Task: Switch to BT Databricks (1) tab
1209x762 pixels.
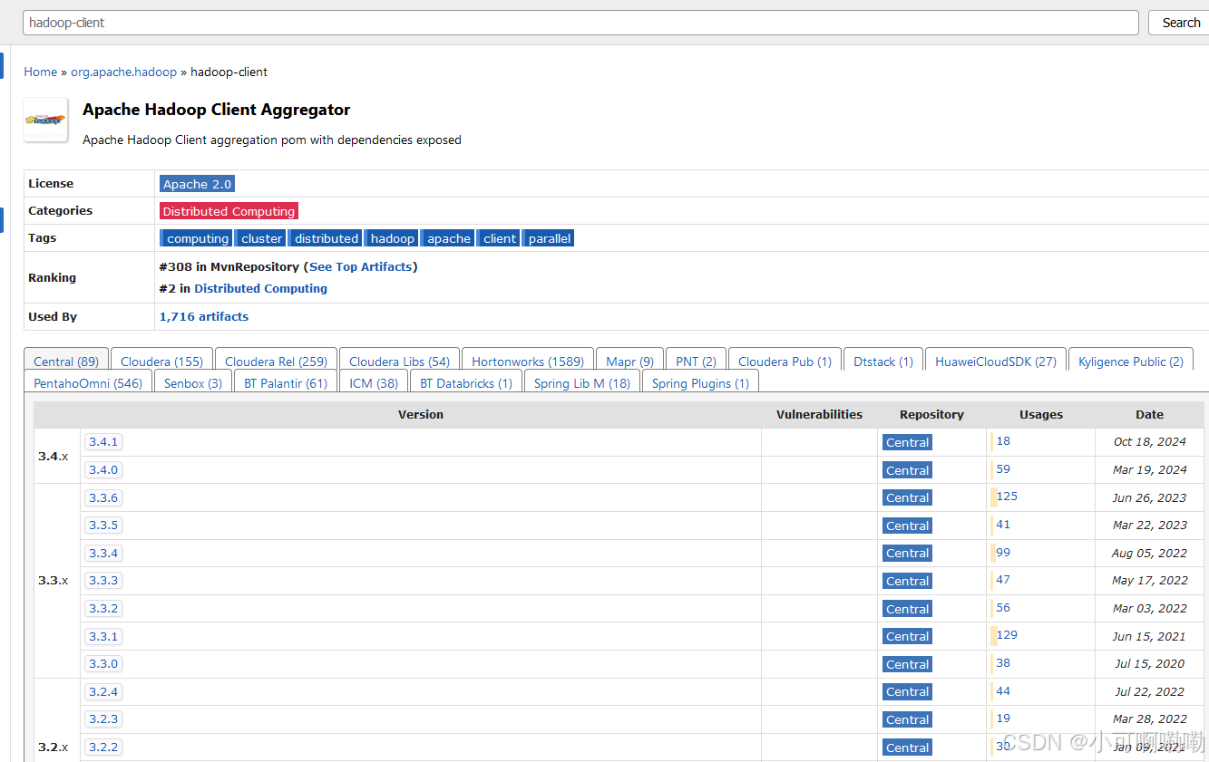Action: click(x=466, y=383)
